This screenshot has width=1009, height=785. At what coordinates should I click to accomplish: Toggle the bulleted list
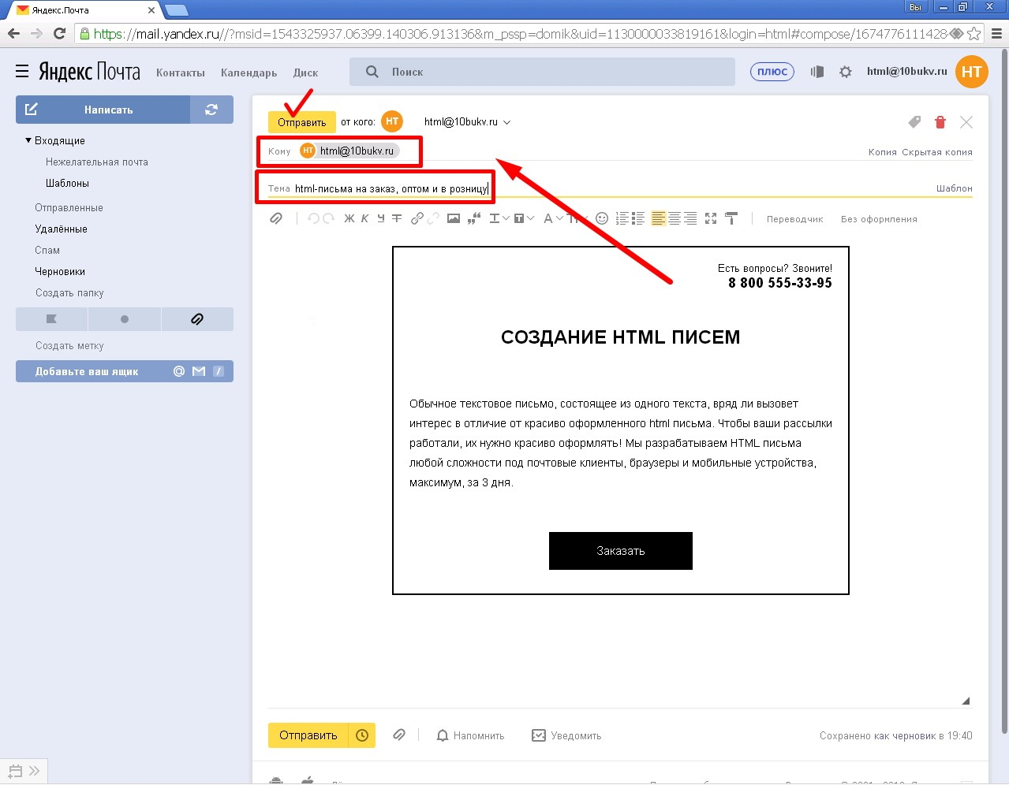[638, 218]
